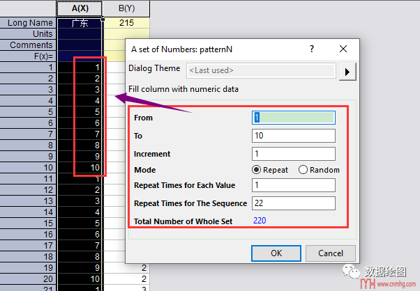Image resolution: width=420 pixels, height=291 pixels.
Task: Click the Comments row label
Action: pyautogui.click(x=28, y=45)
